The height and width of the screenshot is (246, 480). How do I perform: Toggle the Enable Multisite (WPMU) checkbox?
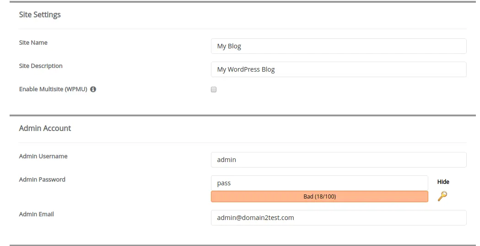[214, 89]
